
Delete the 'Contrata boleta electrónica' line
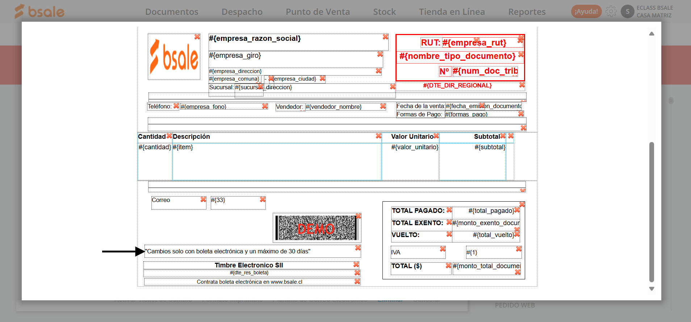pos(357,282)
